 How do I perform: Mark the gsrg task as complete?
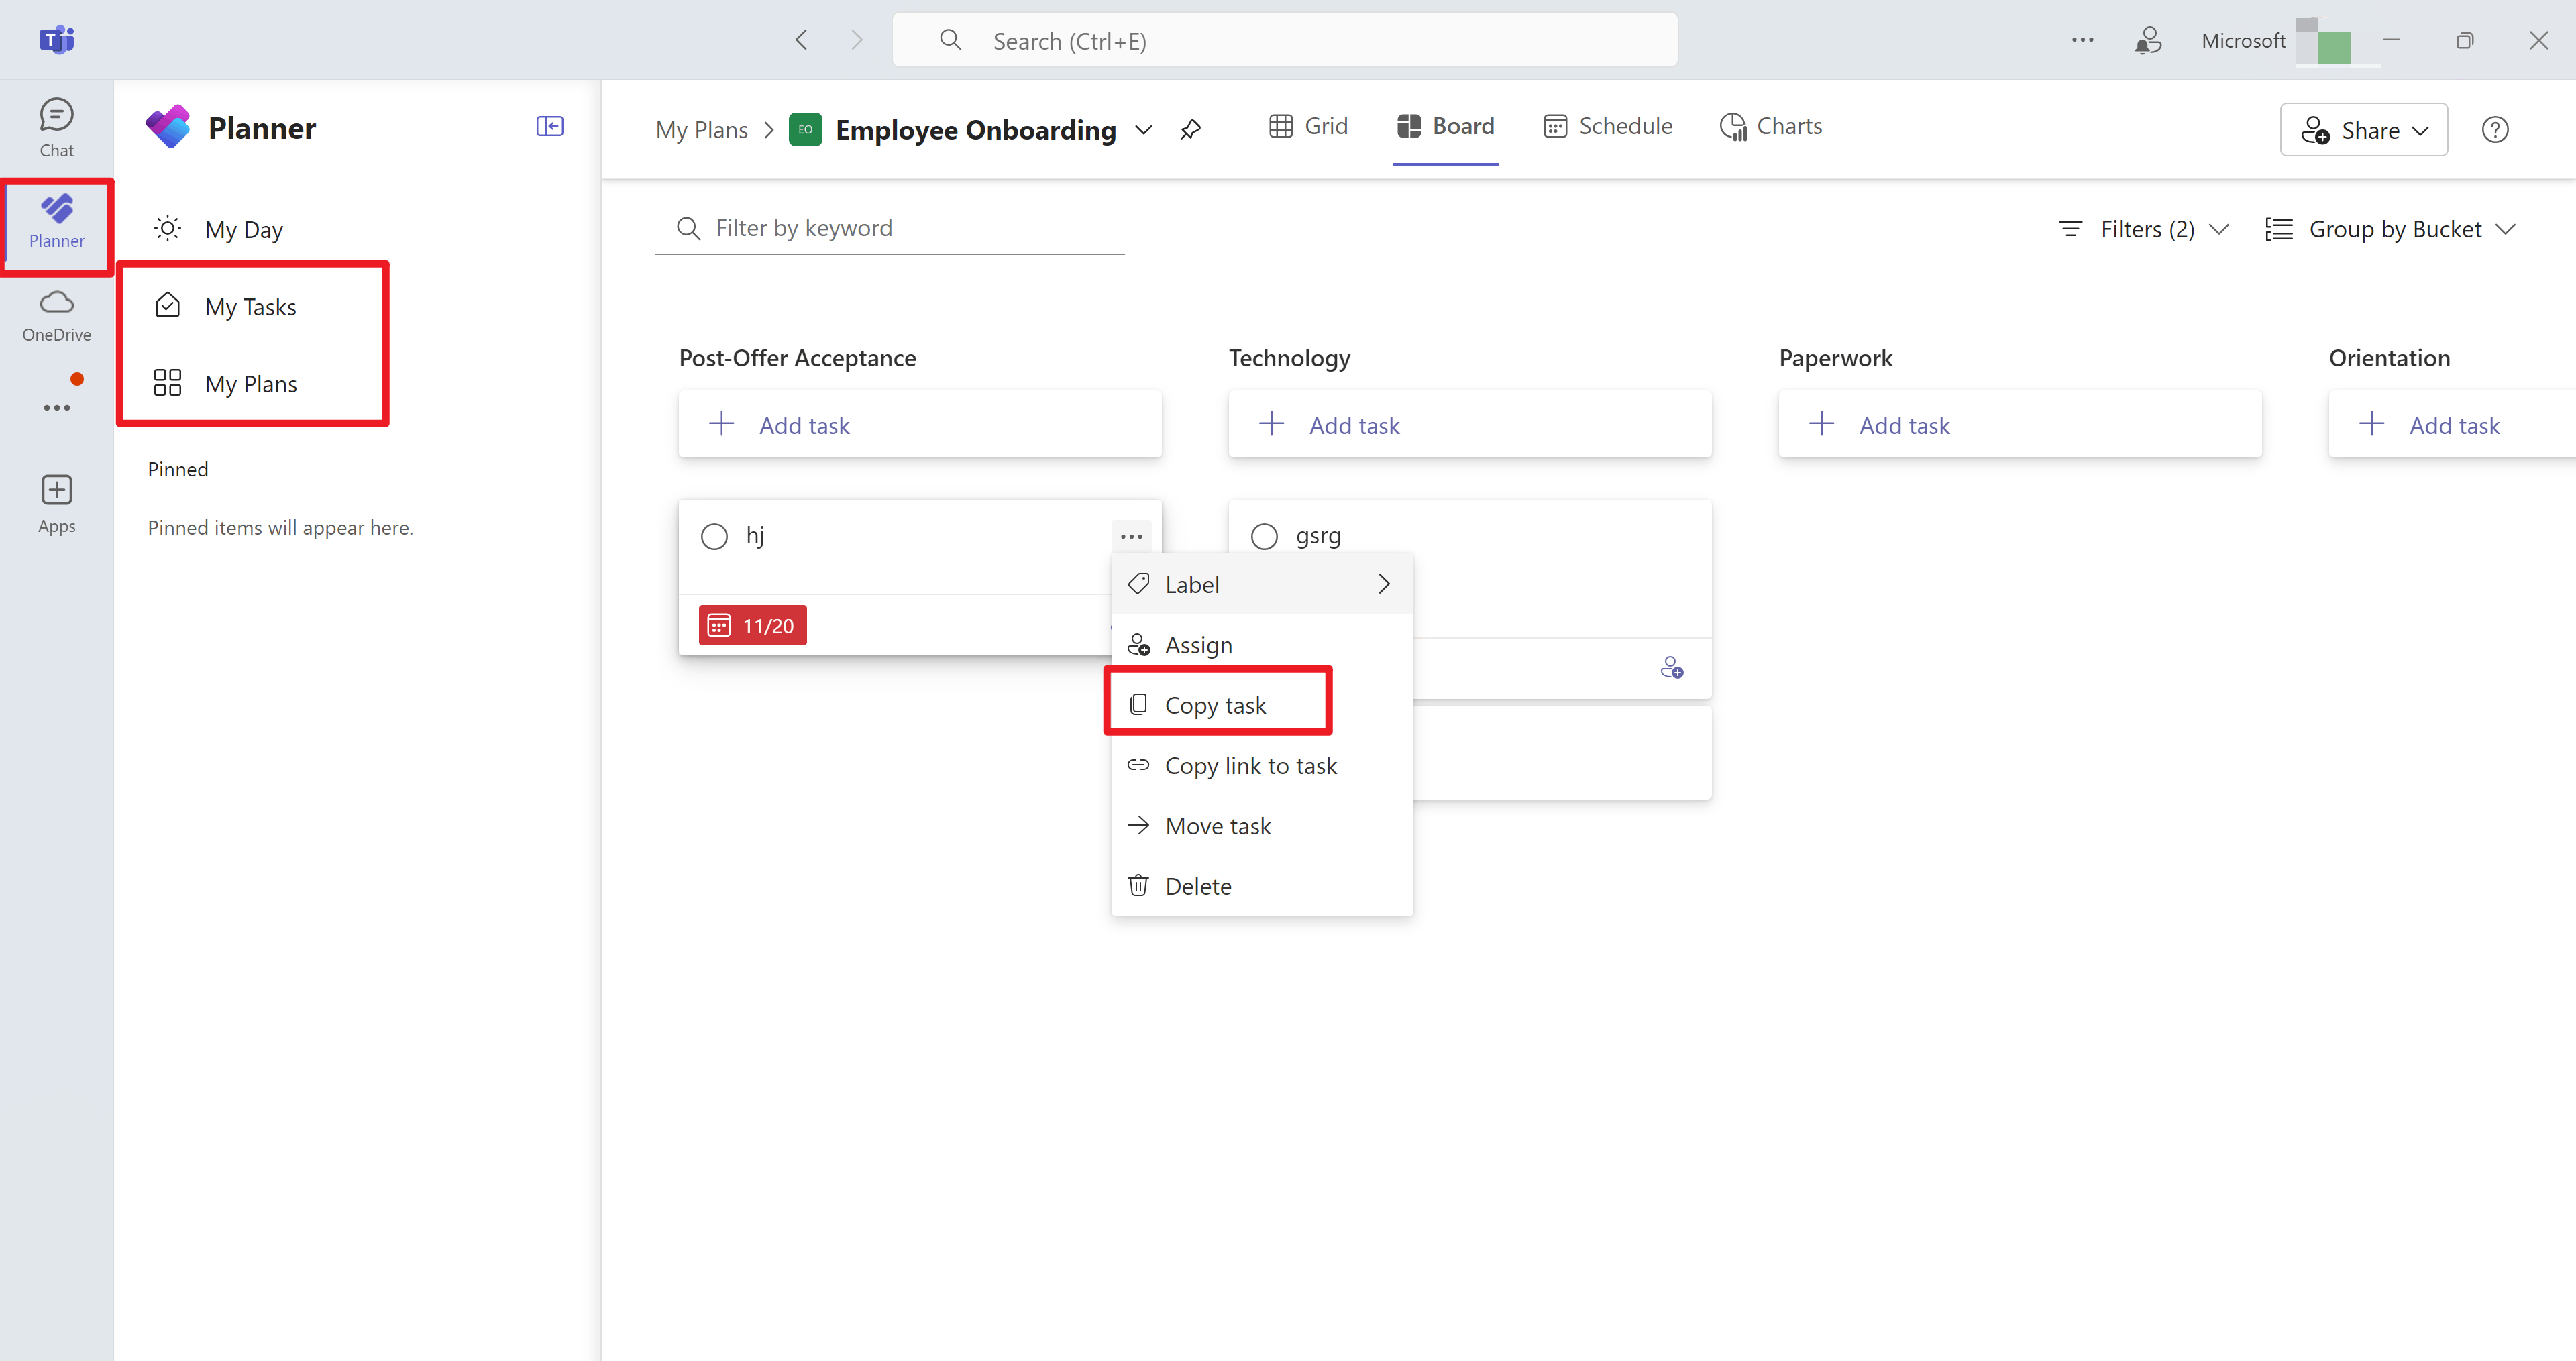tap(1264, 536)
